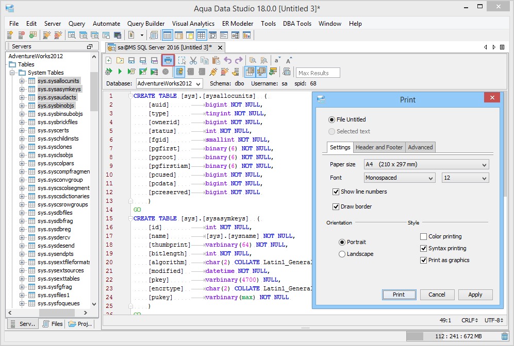Click the Print button in the dialog
This screenshot has width=514, height=346.
click(399, 295)
